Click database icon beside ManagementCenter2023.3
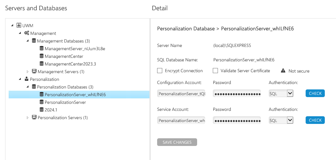Image resolution: width=336 pixels, height=160 pixels. (41, 64)
